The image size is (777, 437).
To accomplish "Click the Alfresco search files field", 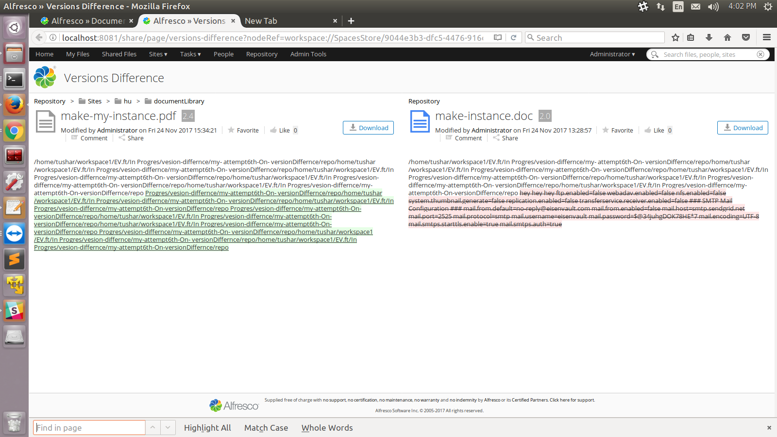I will coord(707,54).
